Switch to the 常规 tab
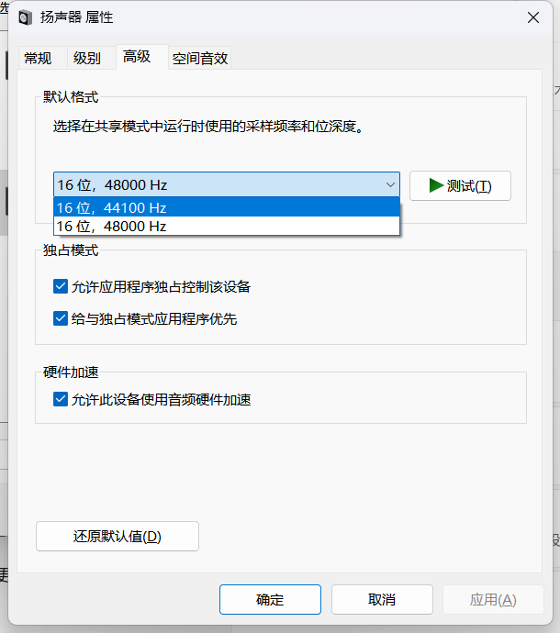The image size is (560, 633). 39,59
